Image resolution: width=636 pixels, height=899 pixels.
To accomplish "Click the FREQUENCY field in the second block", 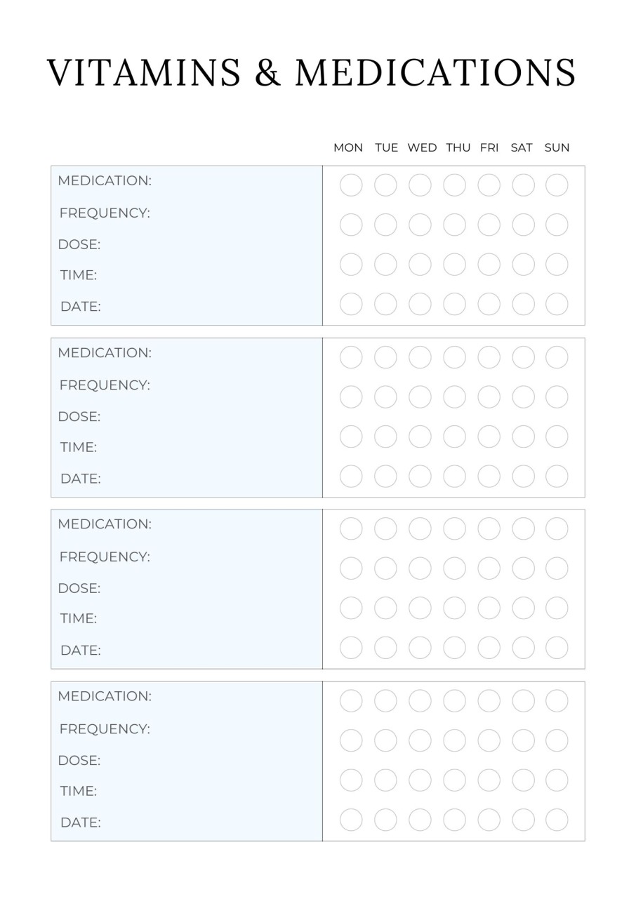I will coord(187,385).
